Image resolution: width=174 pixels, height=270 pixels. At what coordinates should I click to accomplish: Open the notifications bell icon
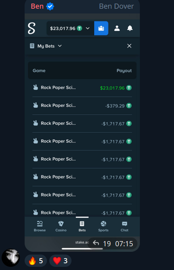(x=130, y=28)
